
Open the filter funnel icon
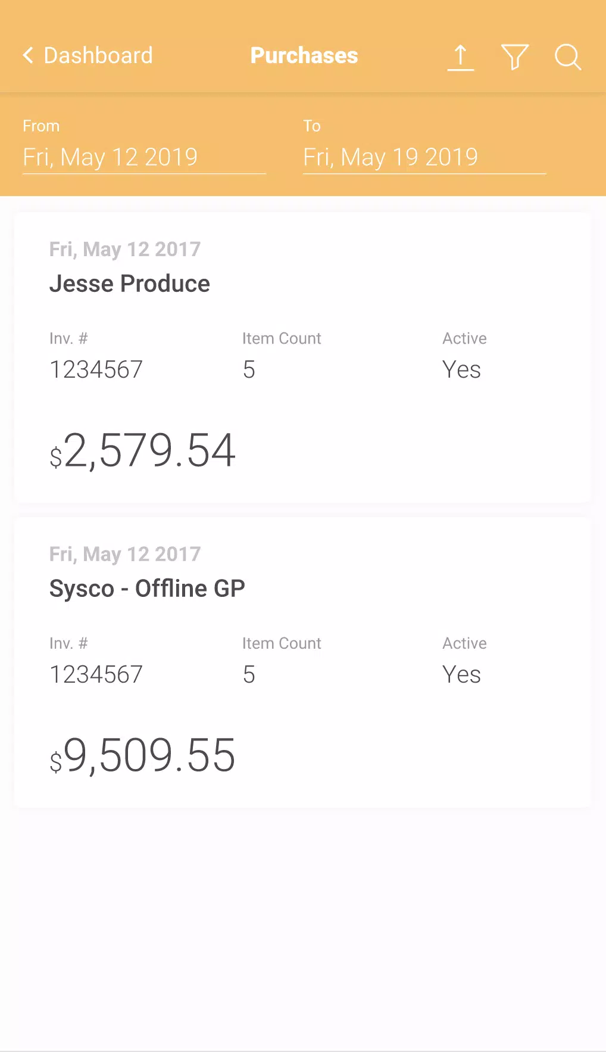pyautogui.click(x=515, y=57)
